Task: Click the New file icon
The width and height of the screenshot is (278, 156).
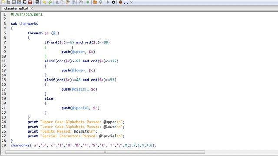Action: 3,2
